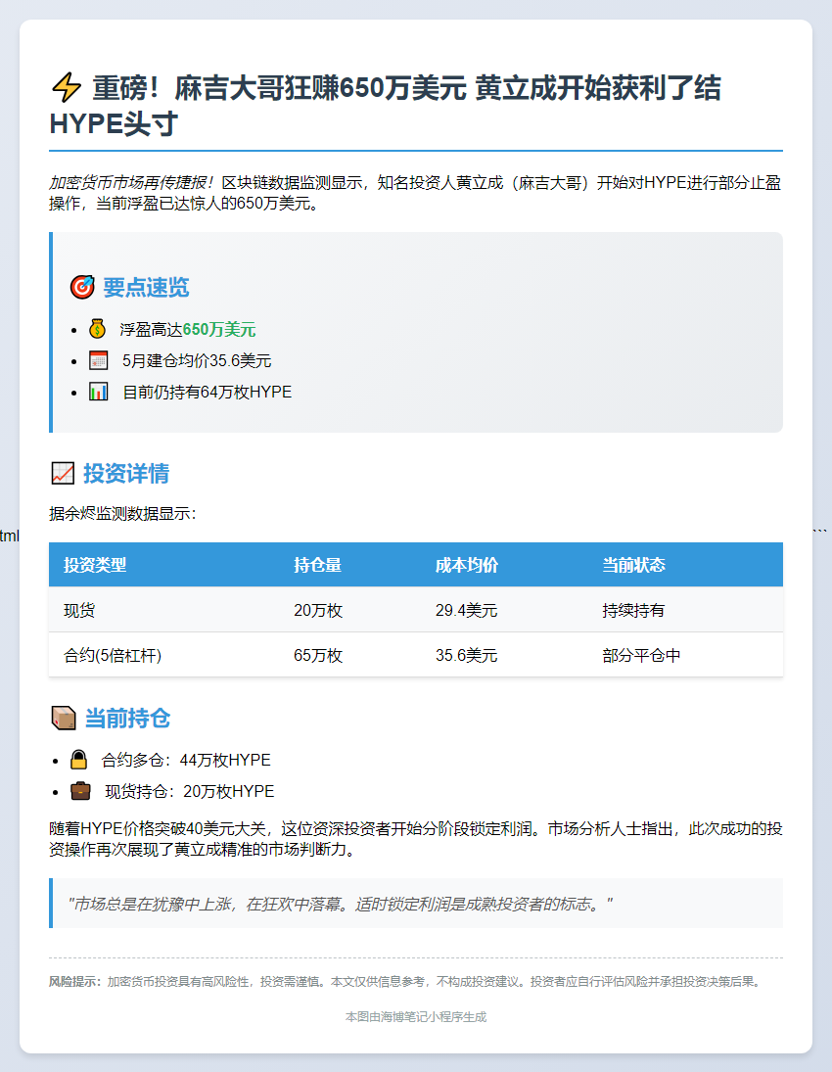Click the 本图由海博笔记小程序生成 footer text
Viewport: 832px width, 1072px height.
[416, 1016]
